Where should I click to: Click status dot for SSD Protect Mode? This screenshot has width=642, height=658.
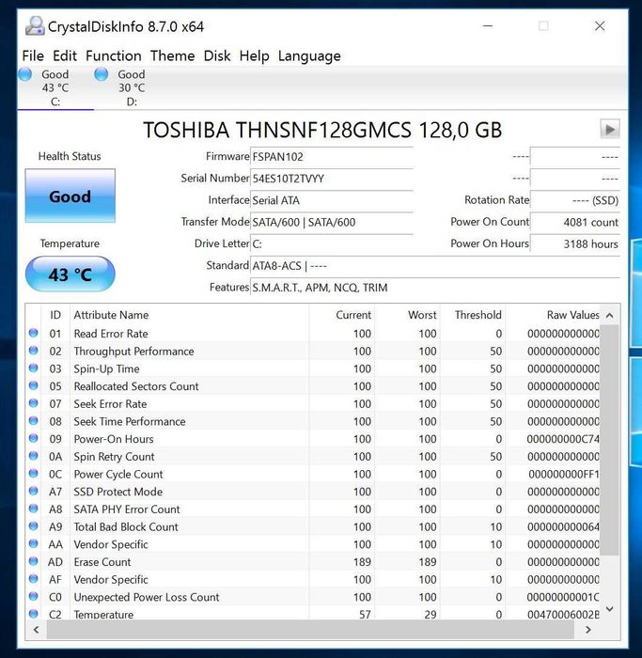click(x=34, y=491)
